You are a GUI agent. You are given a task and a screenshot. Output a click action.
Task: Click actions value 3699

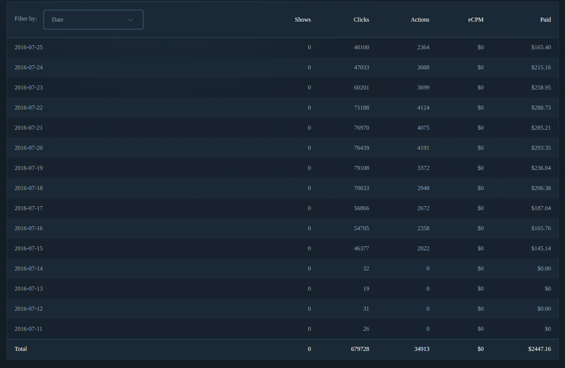423,87
